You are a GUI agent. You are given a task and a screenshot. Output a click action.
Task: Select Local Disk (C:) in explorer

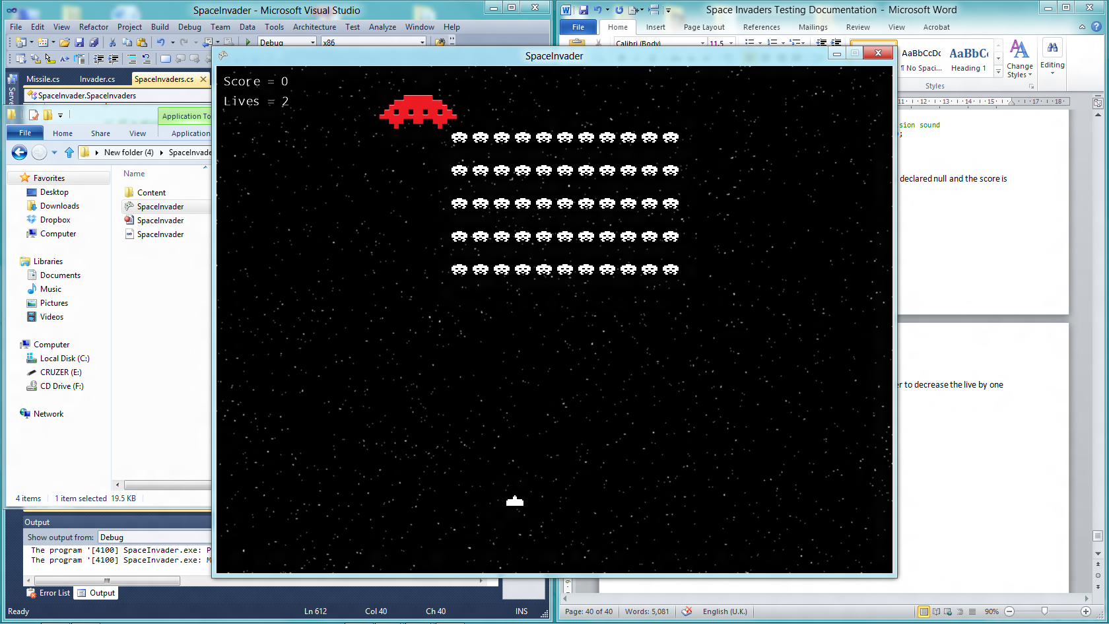[x=65, y=359]
